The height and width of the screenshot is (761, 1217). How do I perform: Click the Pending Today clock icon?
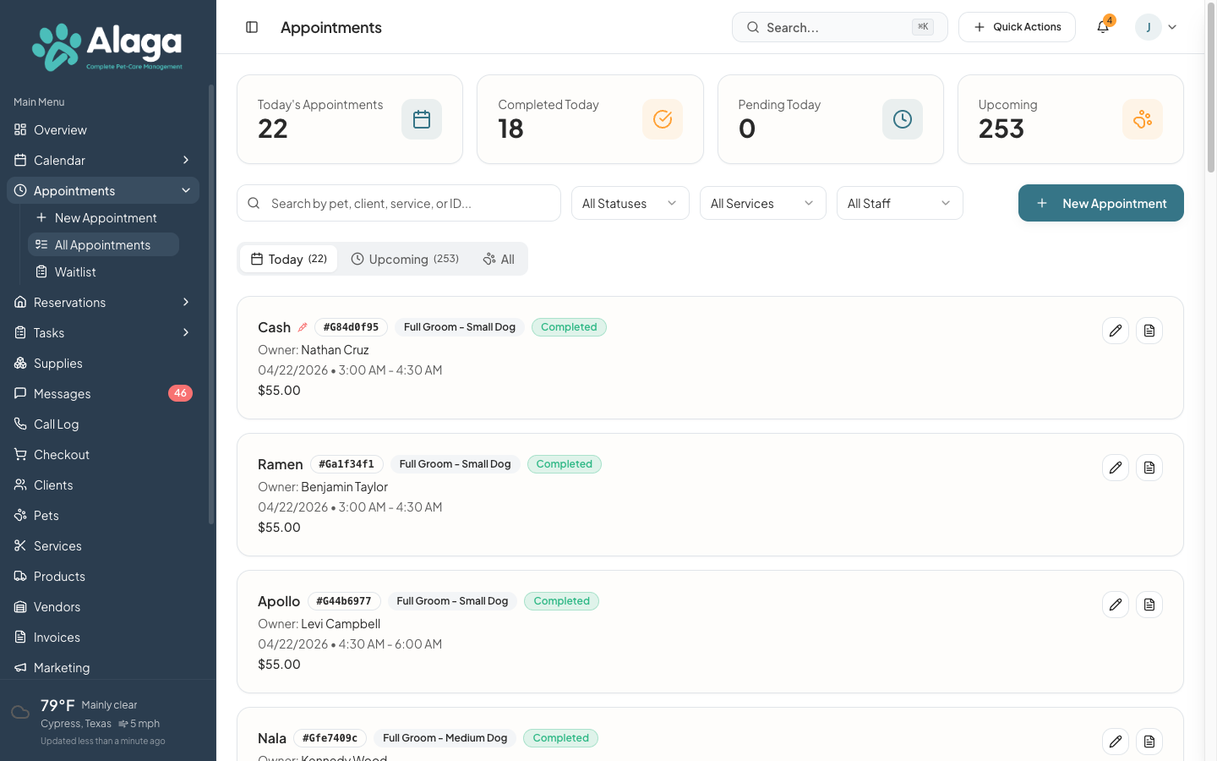tap(903, 119)
